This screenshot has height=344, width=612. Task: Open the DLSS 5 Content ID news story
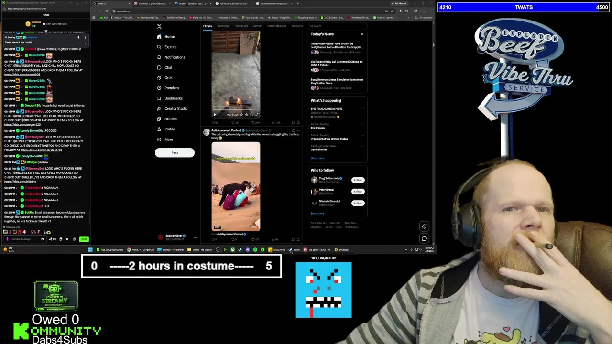click(x=337, y=65)
